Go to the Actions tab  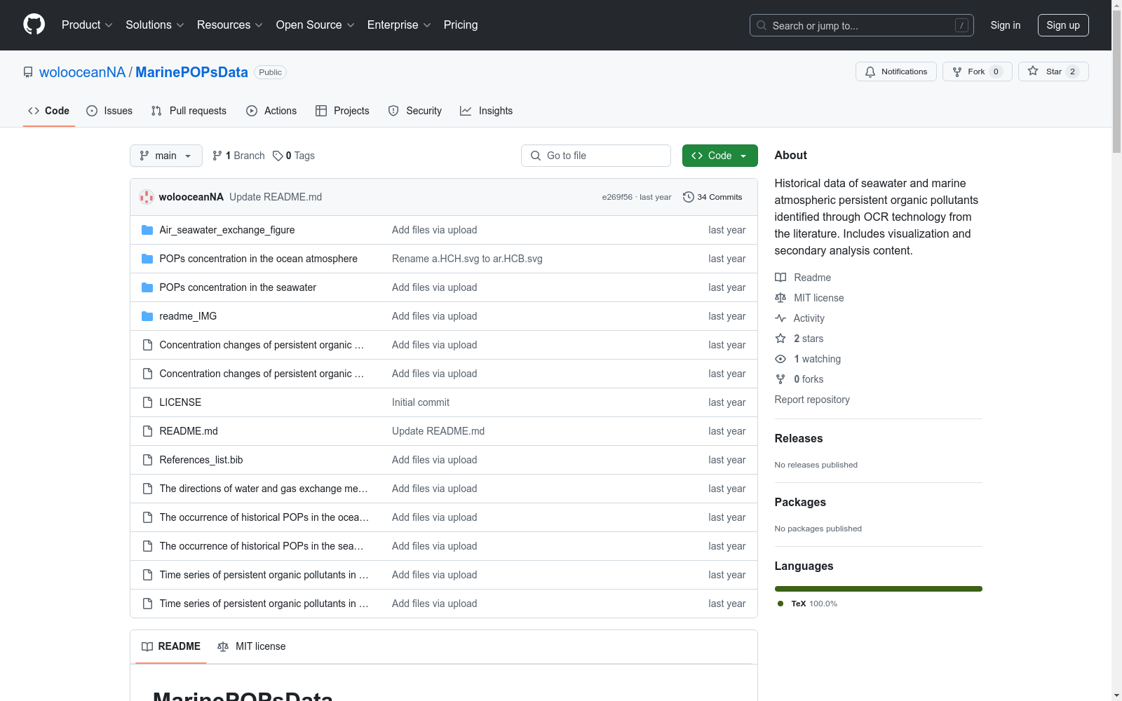(x=271, y=111)
